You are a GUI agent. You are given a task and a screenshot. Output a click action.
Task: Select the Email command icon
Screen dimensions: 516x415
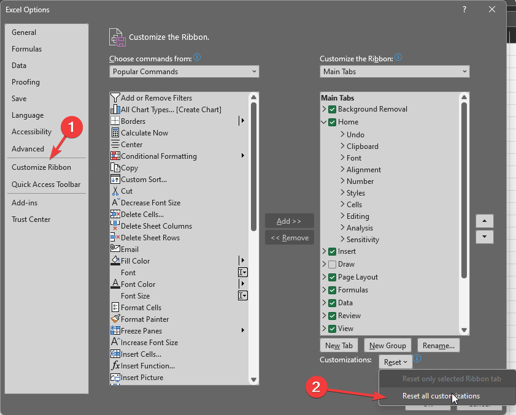[x=115, y=248]
